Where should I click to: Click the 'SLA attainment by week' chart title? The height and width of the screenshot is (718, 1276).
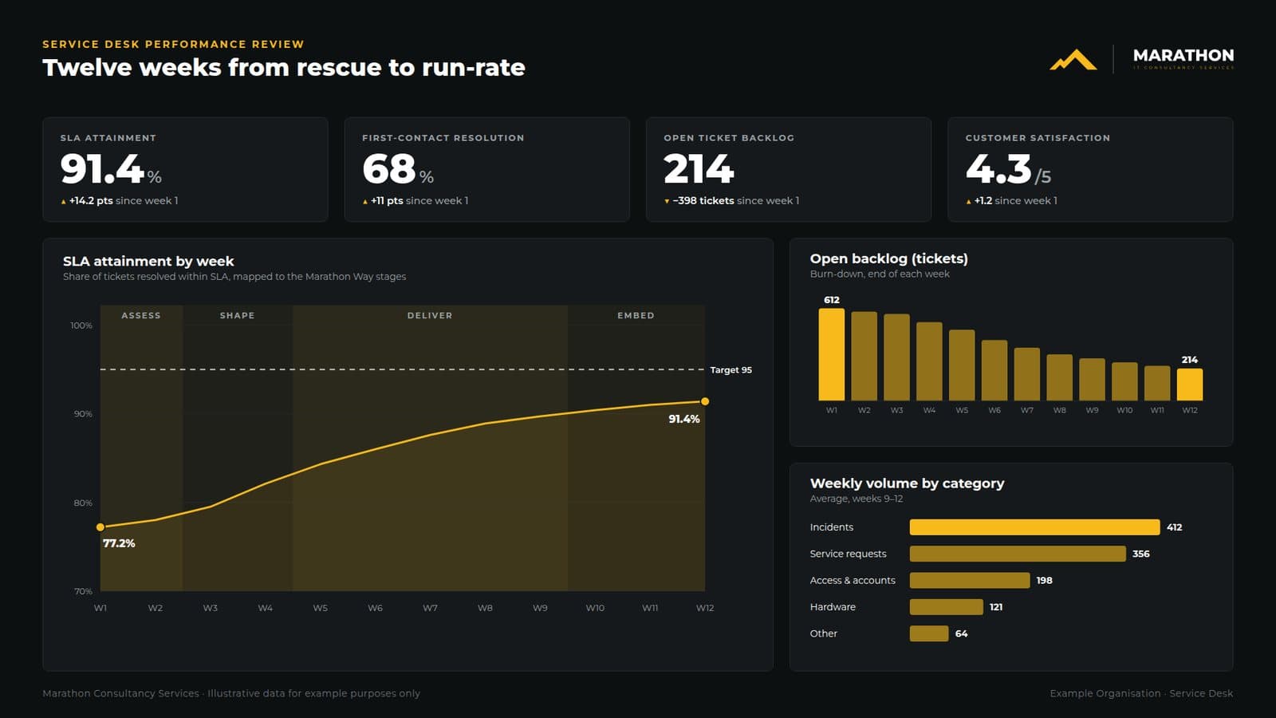click(148, 261)
